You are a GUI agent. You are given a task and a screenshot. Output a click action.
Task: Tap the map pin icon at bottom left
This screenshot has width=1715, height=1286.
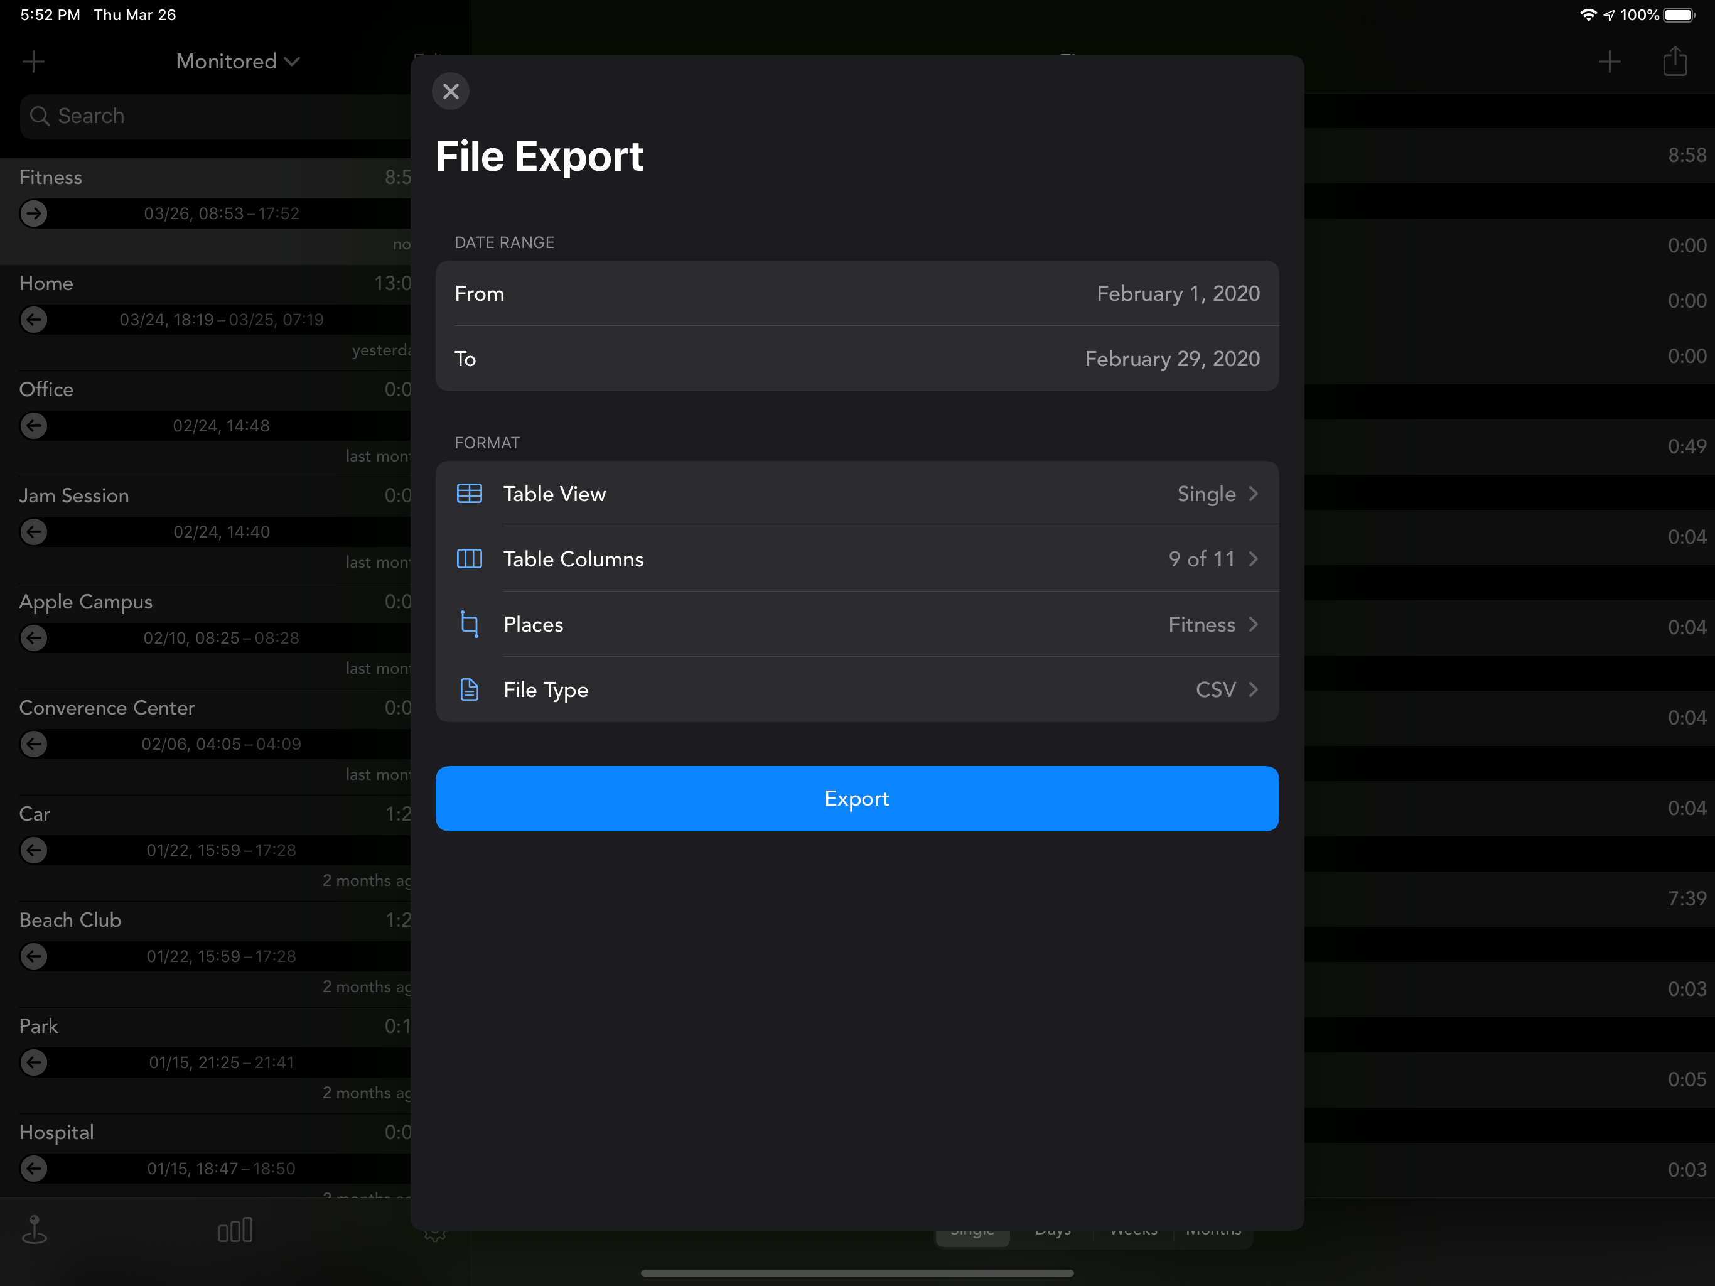coord(34,1230)
